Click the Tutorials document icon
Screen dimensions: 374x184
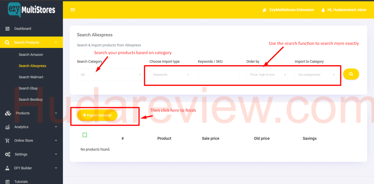7,181
